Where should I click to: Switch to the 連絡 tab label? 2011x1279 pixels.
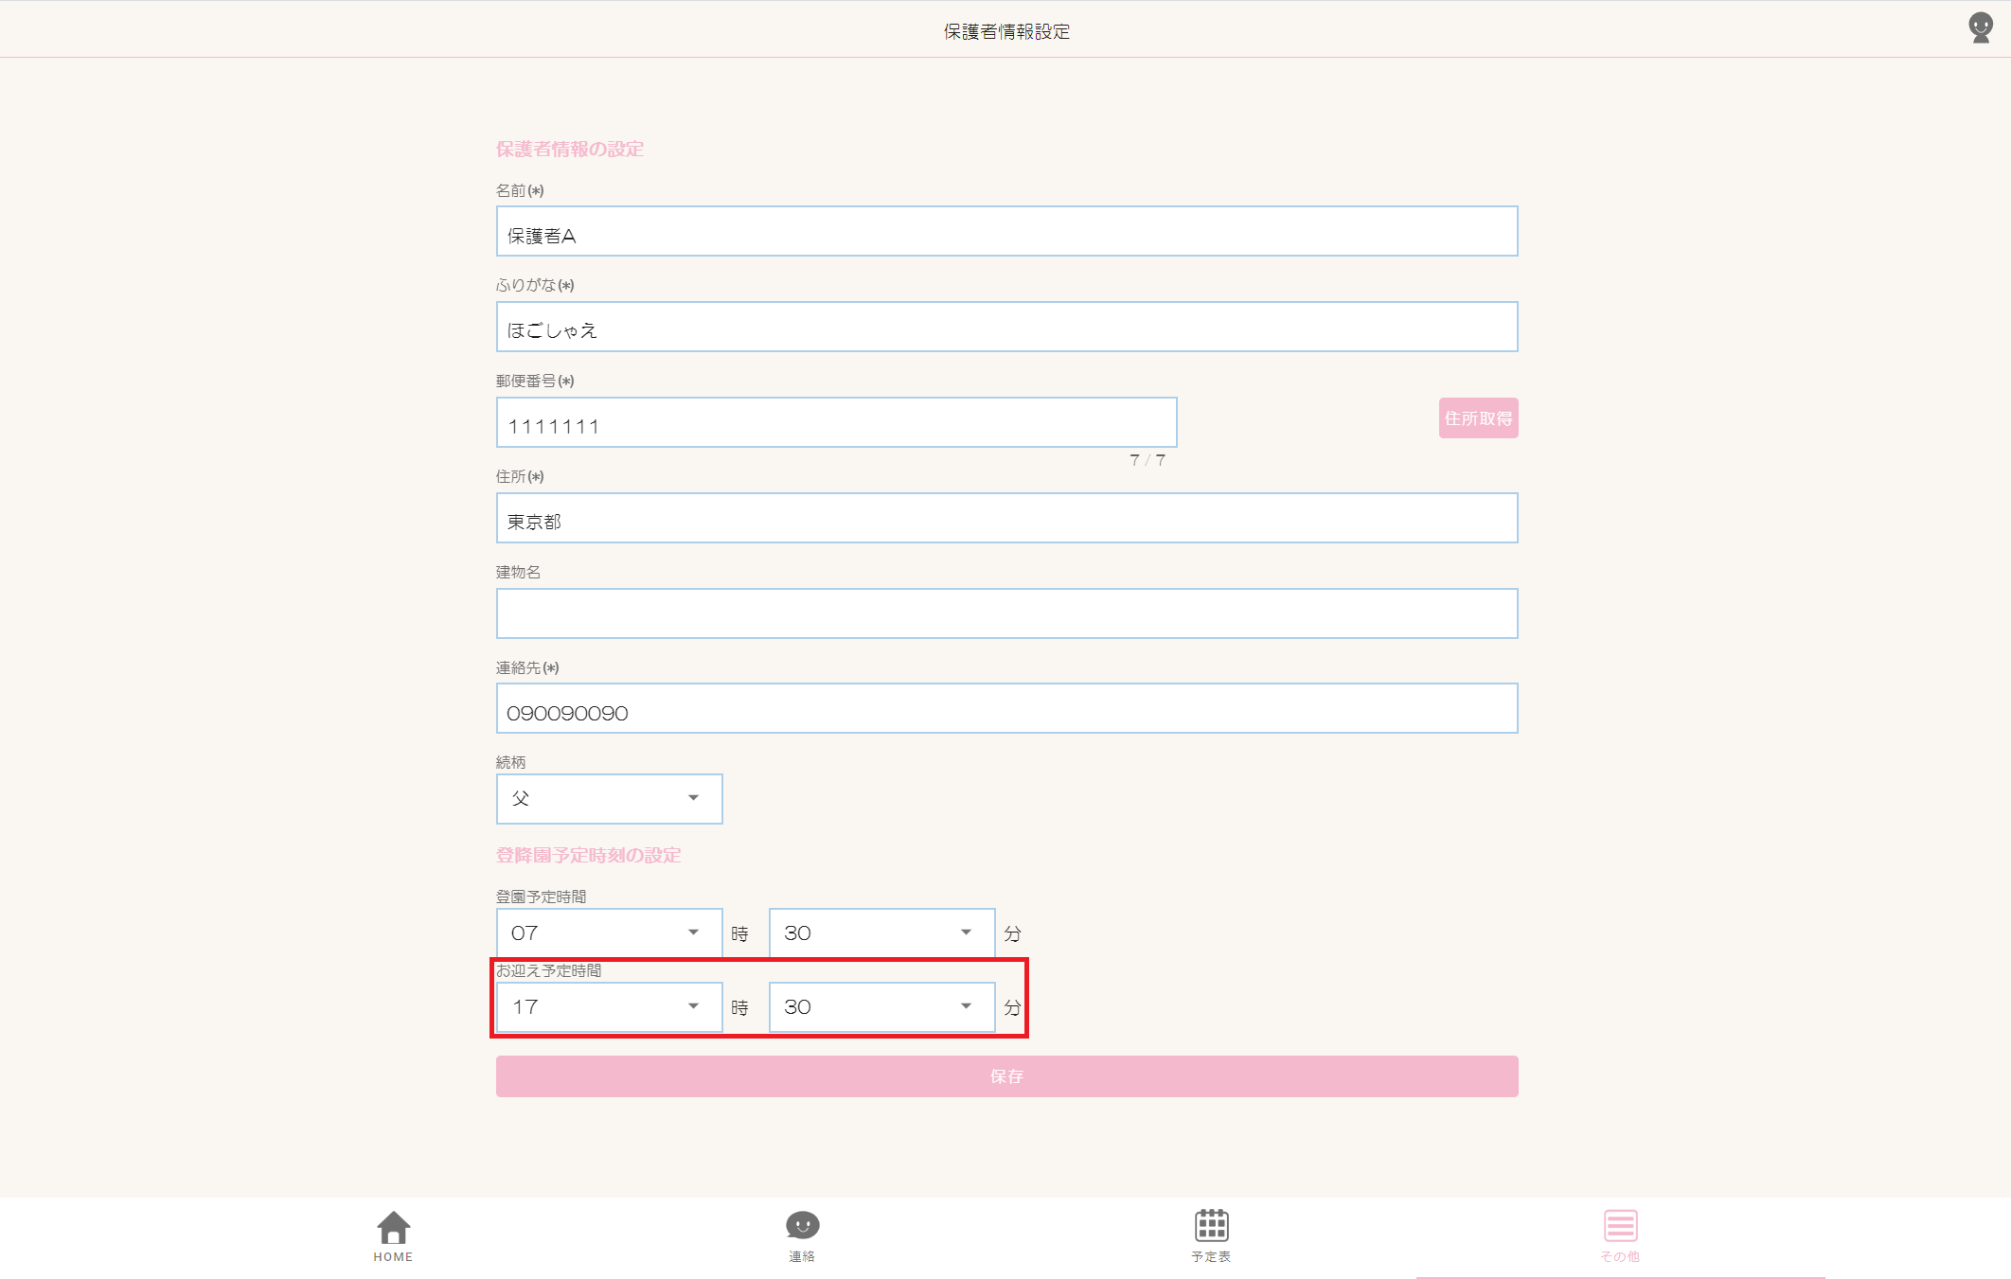point(802,1256)
